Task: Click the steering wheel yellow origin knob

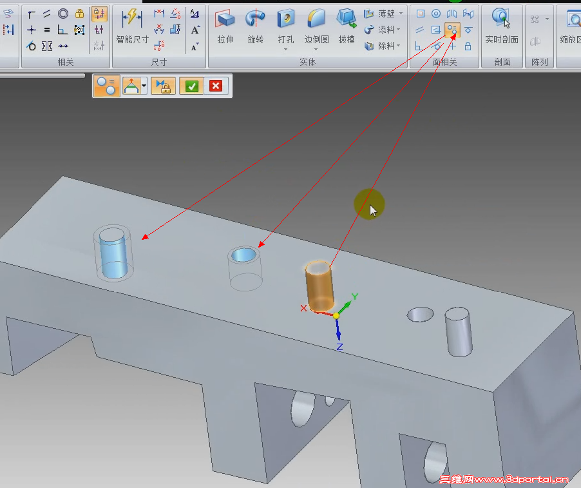Action: point(336,316)
